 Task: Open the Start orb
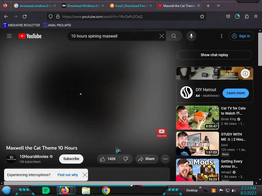coord(6,191)
